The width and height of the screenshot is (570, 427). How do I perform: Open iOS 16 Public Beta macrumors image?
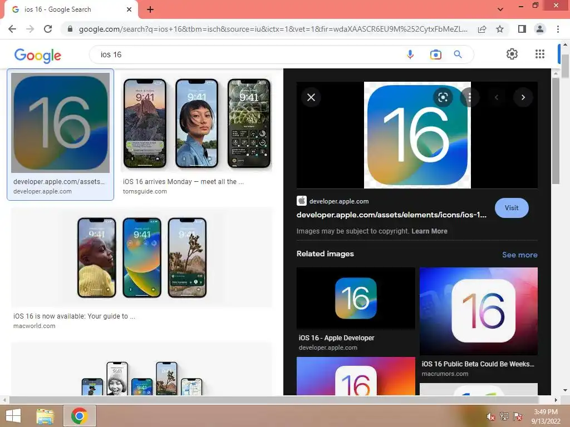click(478, 311)
